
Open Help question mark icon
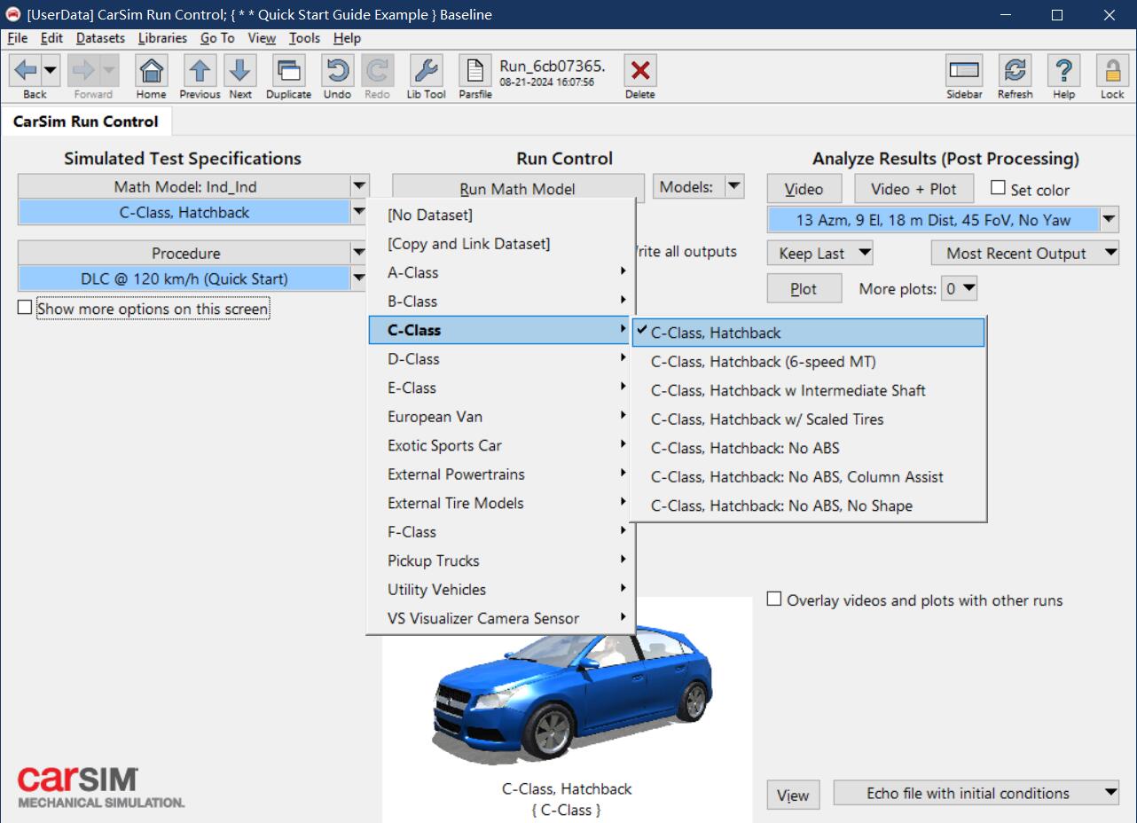pyautogui.click(x=1063, y=70)
